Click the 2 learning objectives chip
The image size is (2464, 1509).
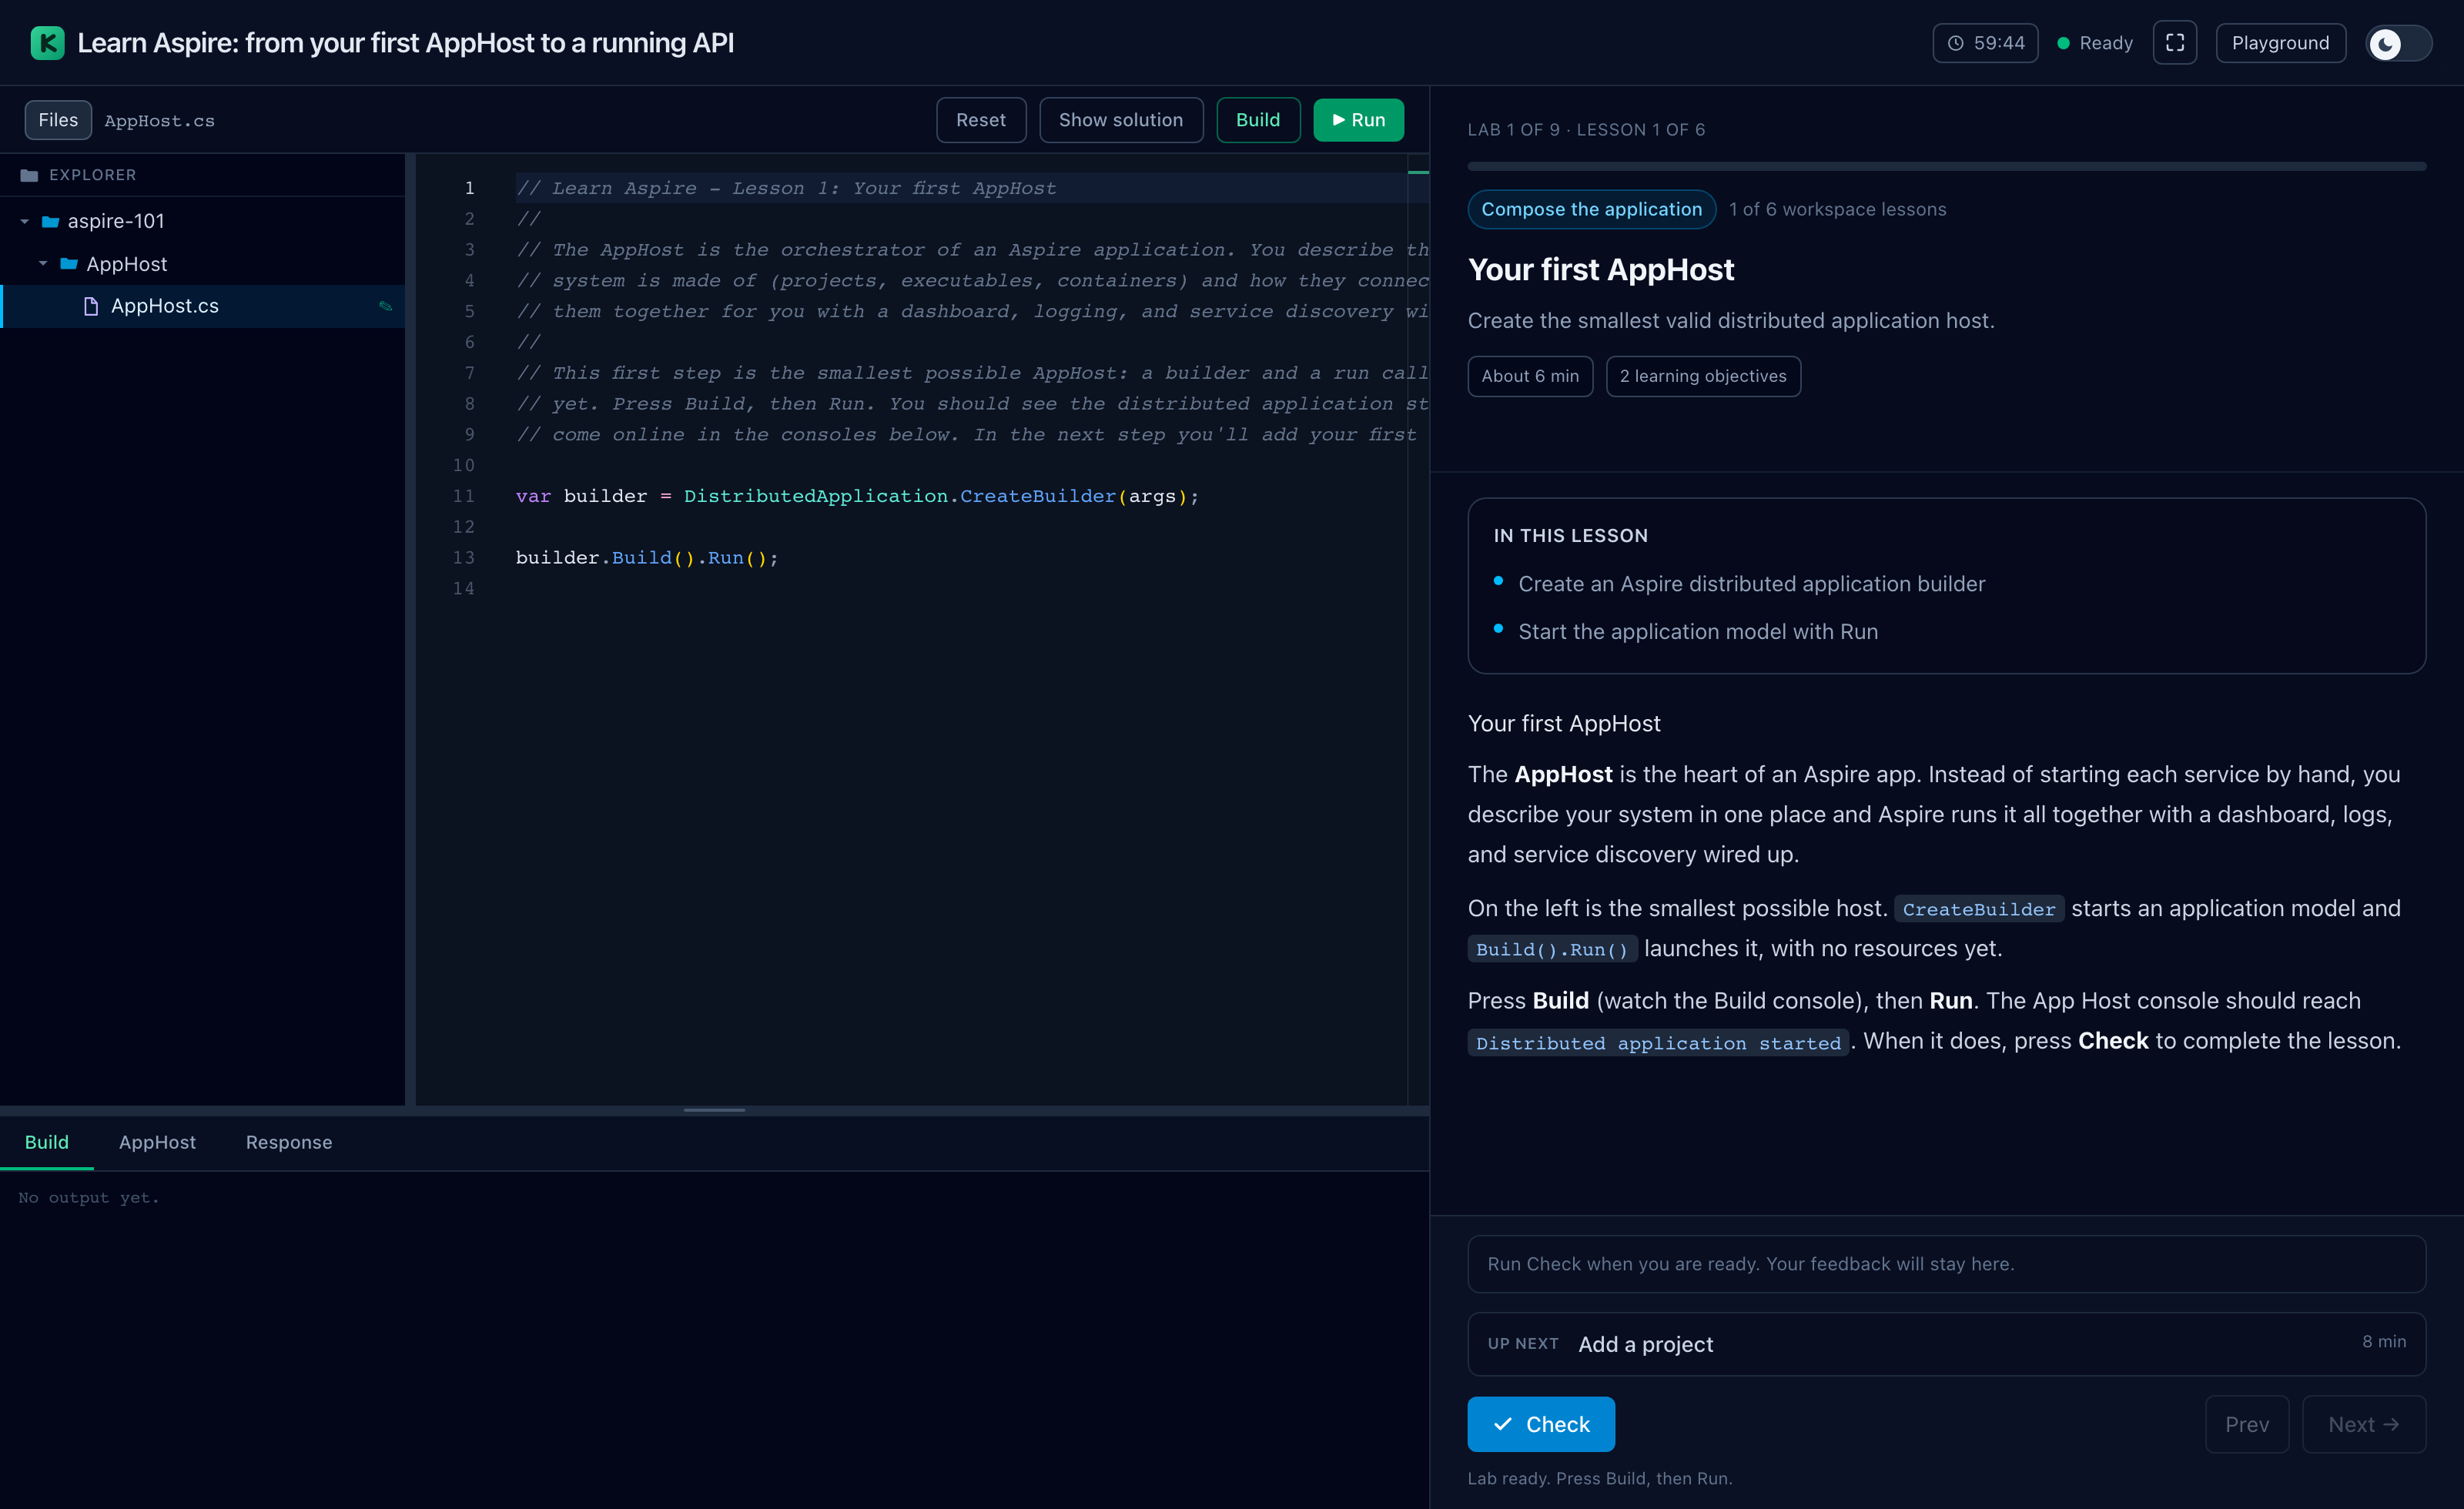tap(1703, 376)
